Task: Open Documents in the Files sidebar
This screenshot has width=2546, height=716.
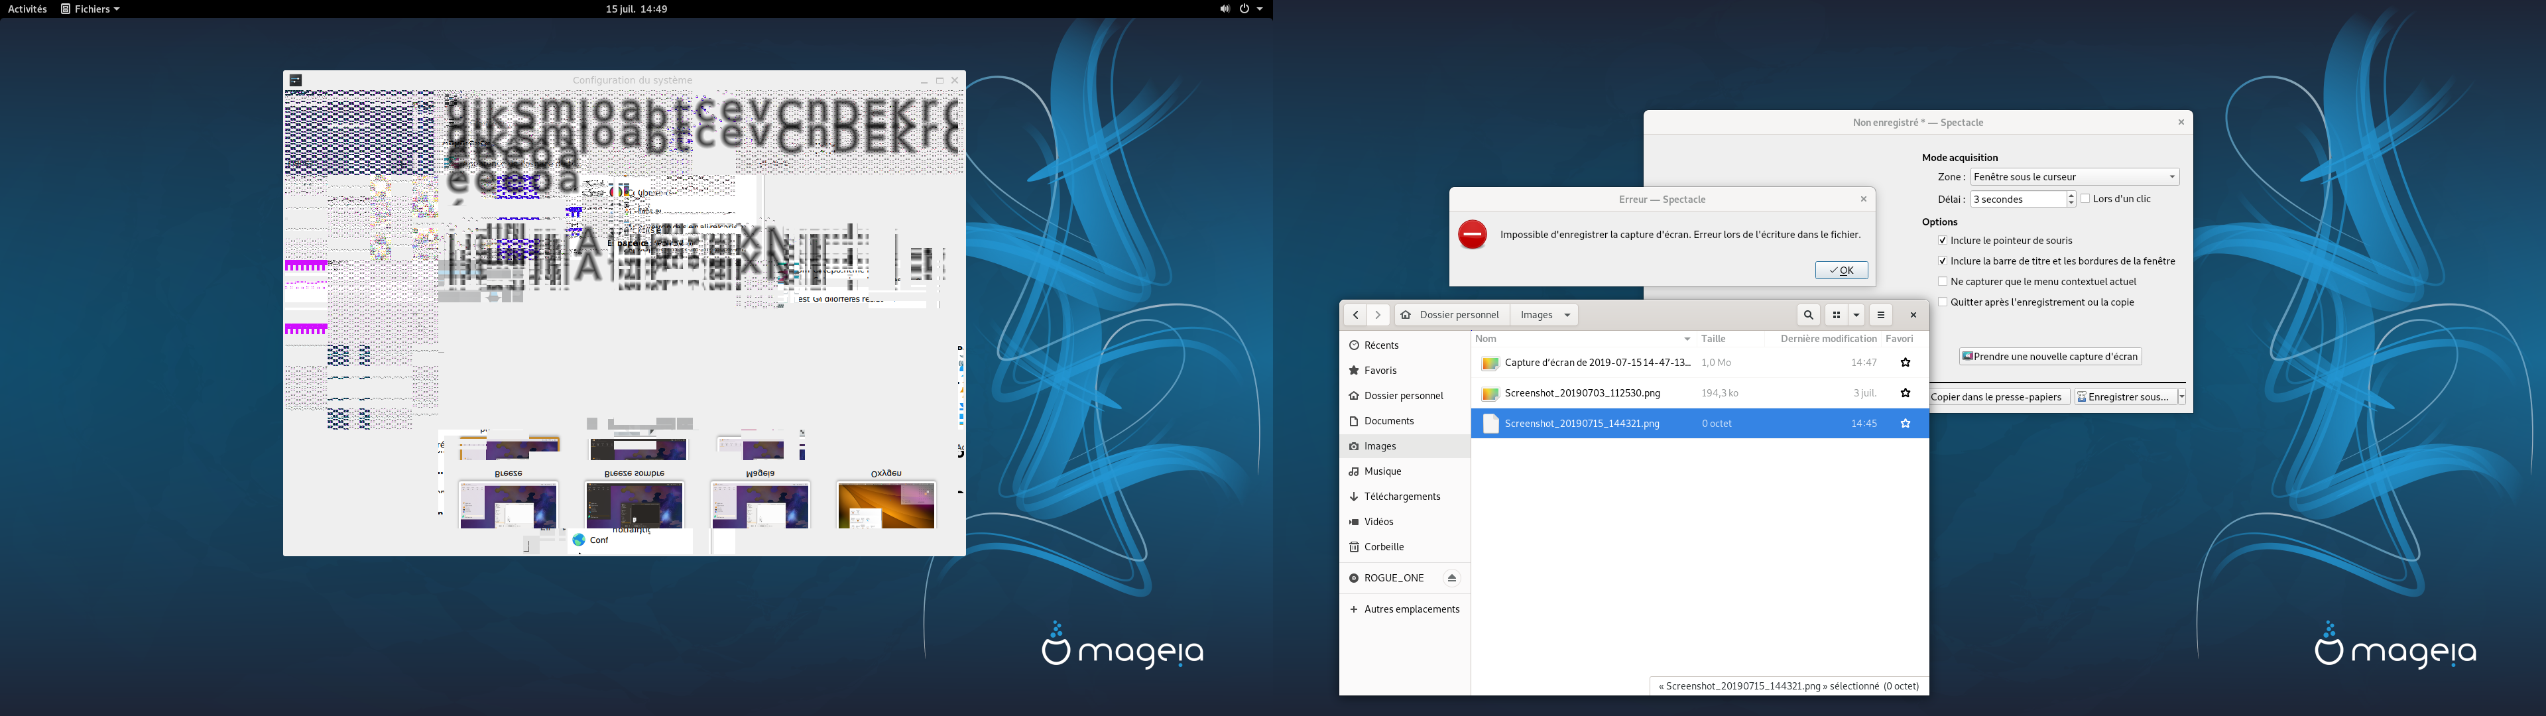Action: pos(1404,421)
